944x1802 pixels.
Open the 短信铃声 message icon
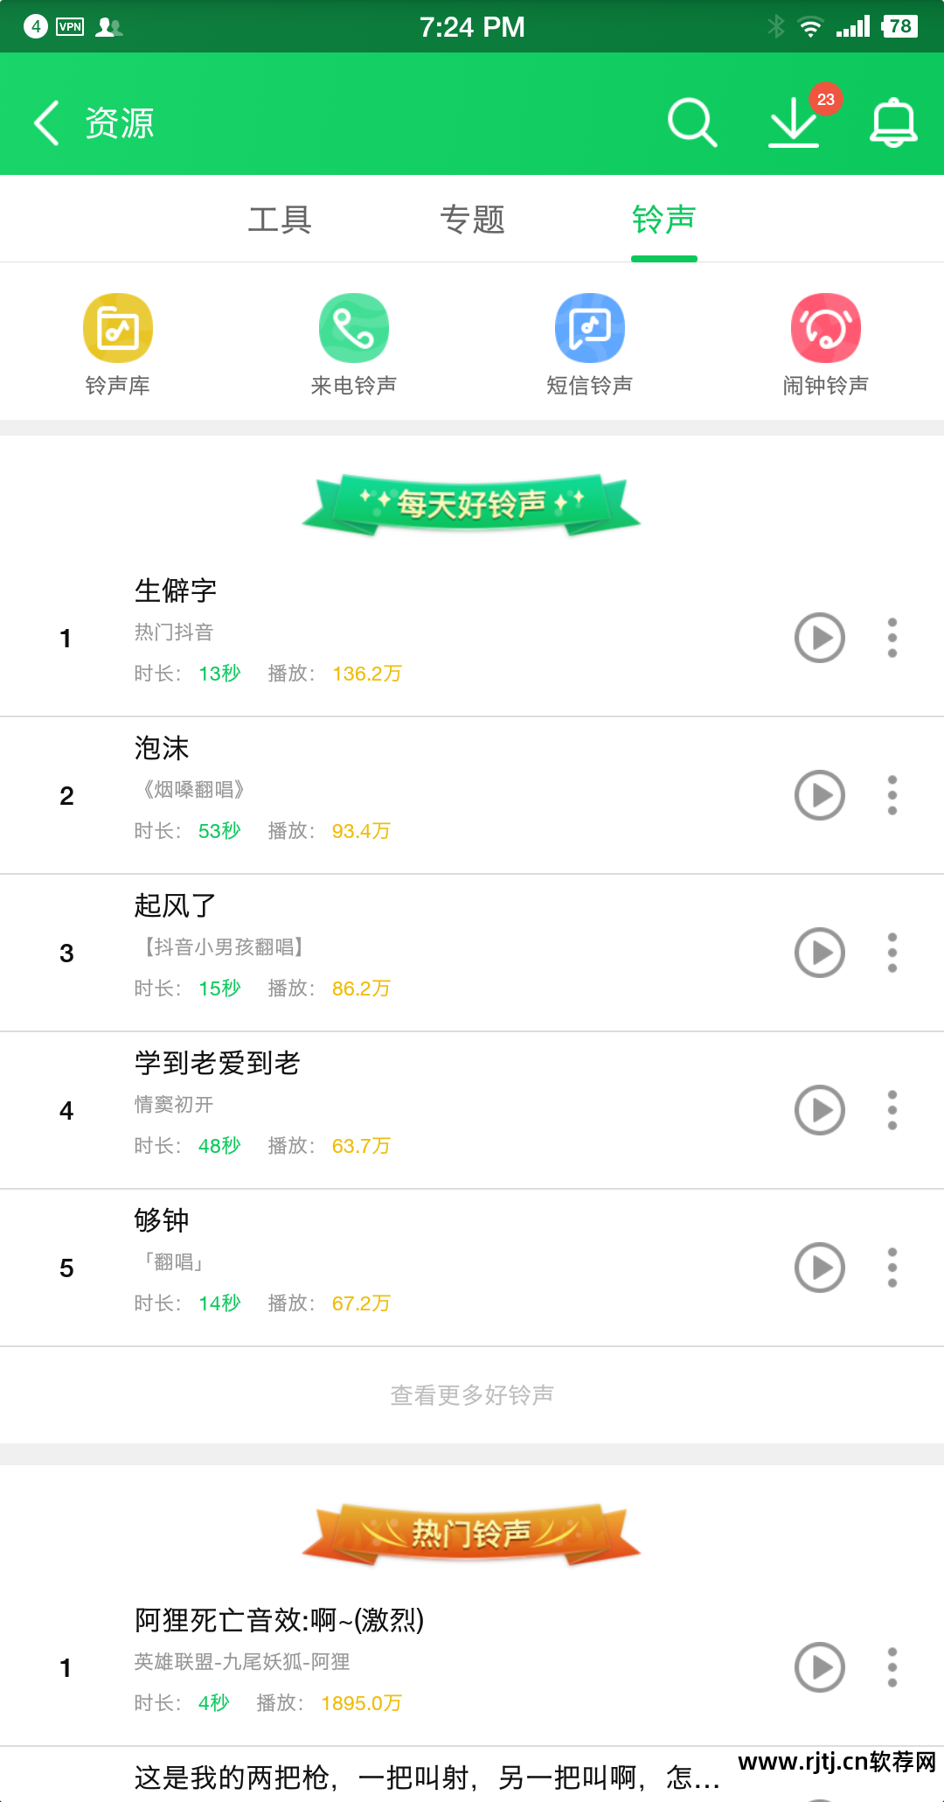[590, 329]
